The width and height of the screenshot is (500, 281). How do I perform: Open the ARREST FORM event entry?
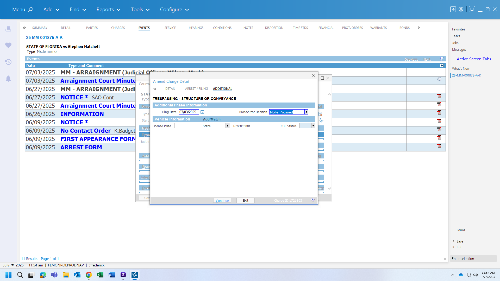coord(81,147)
